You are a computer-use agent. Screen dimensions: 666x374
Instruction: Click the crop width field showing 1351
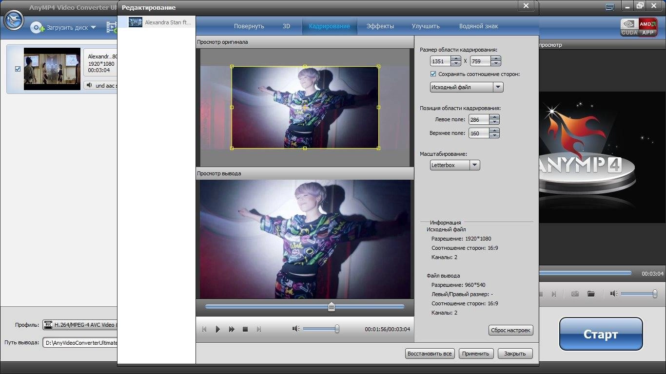pyautogui.click(x=441, y=61)
